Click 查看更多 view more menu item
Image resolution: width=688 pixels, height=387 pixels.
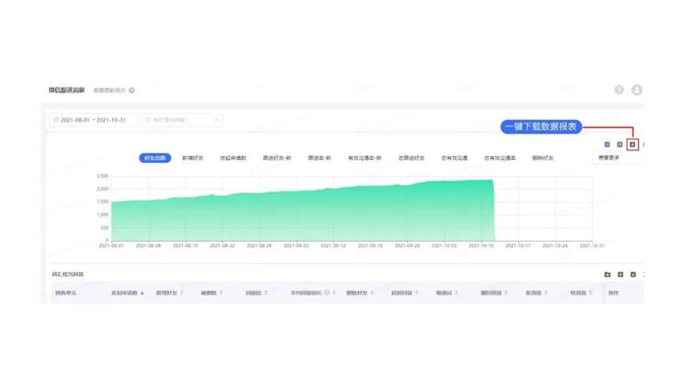tap(608, 157)
